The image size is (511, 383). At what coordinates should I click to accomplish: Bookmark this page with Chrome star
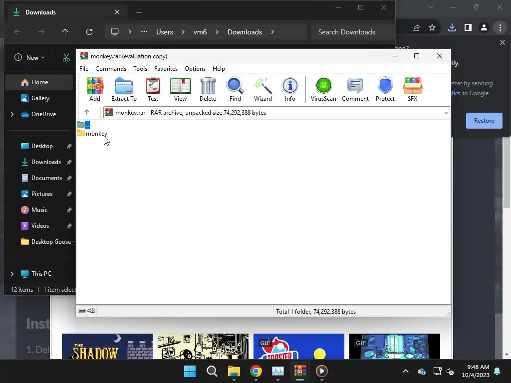[432, 28]
